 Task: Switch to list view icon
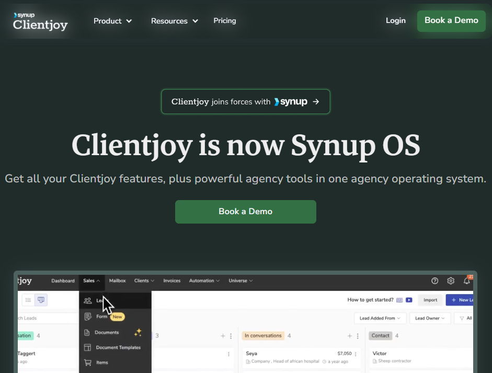(x=28, y=300)
